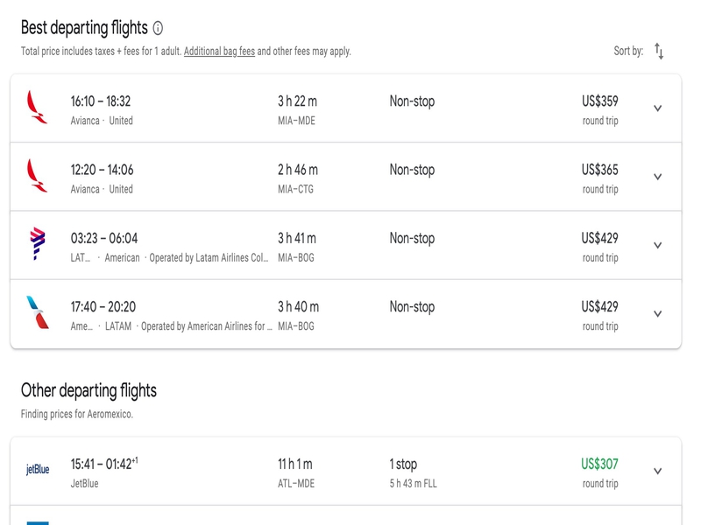Click the Sort by label

click(628, 51)
